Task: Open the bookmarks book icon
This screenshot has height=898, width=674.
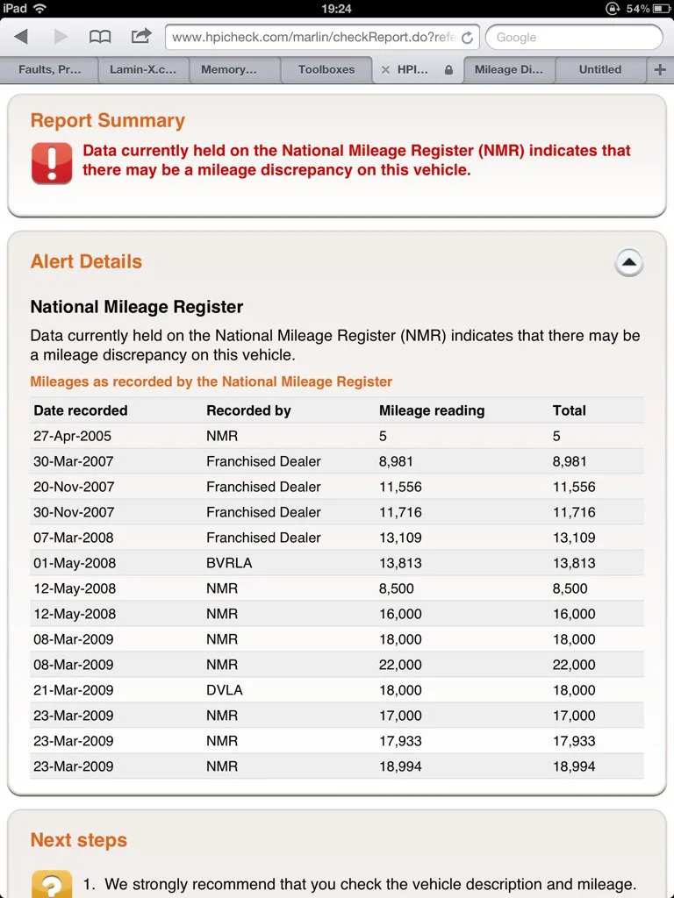Action: (100, 37)
